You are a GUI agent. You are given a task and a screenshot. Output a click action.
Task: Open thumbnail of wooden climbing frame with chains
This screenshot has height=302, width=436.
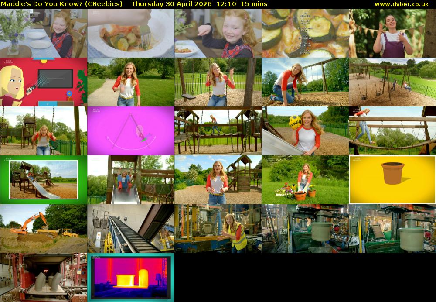218,131
